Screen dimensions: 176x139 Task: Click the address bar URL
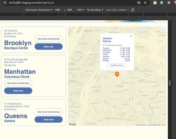tap(31, 3)
